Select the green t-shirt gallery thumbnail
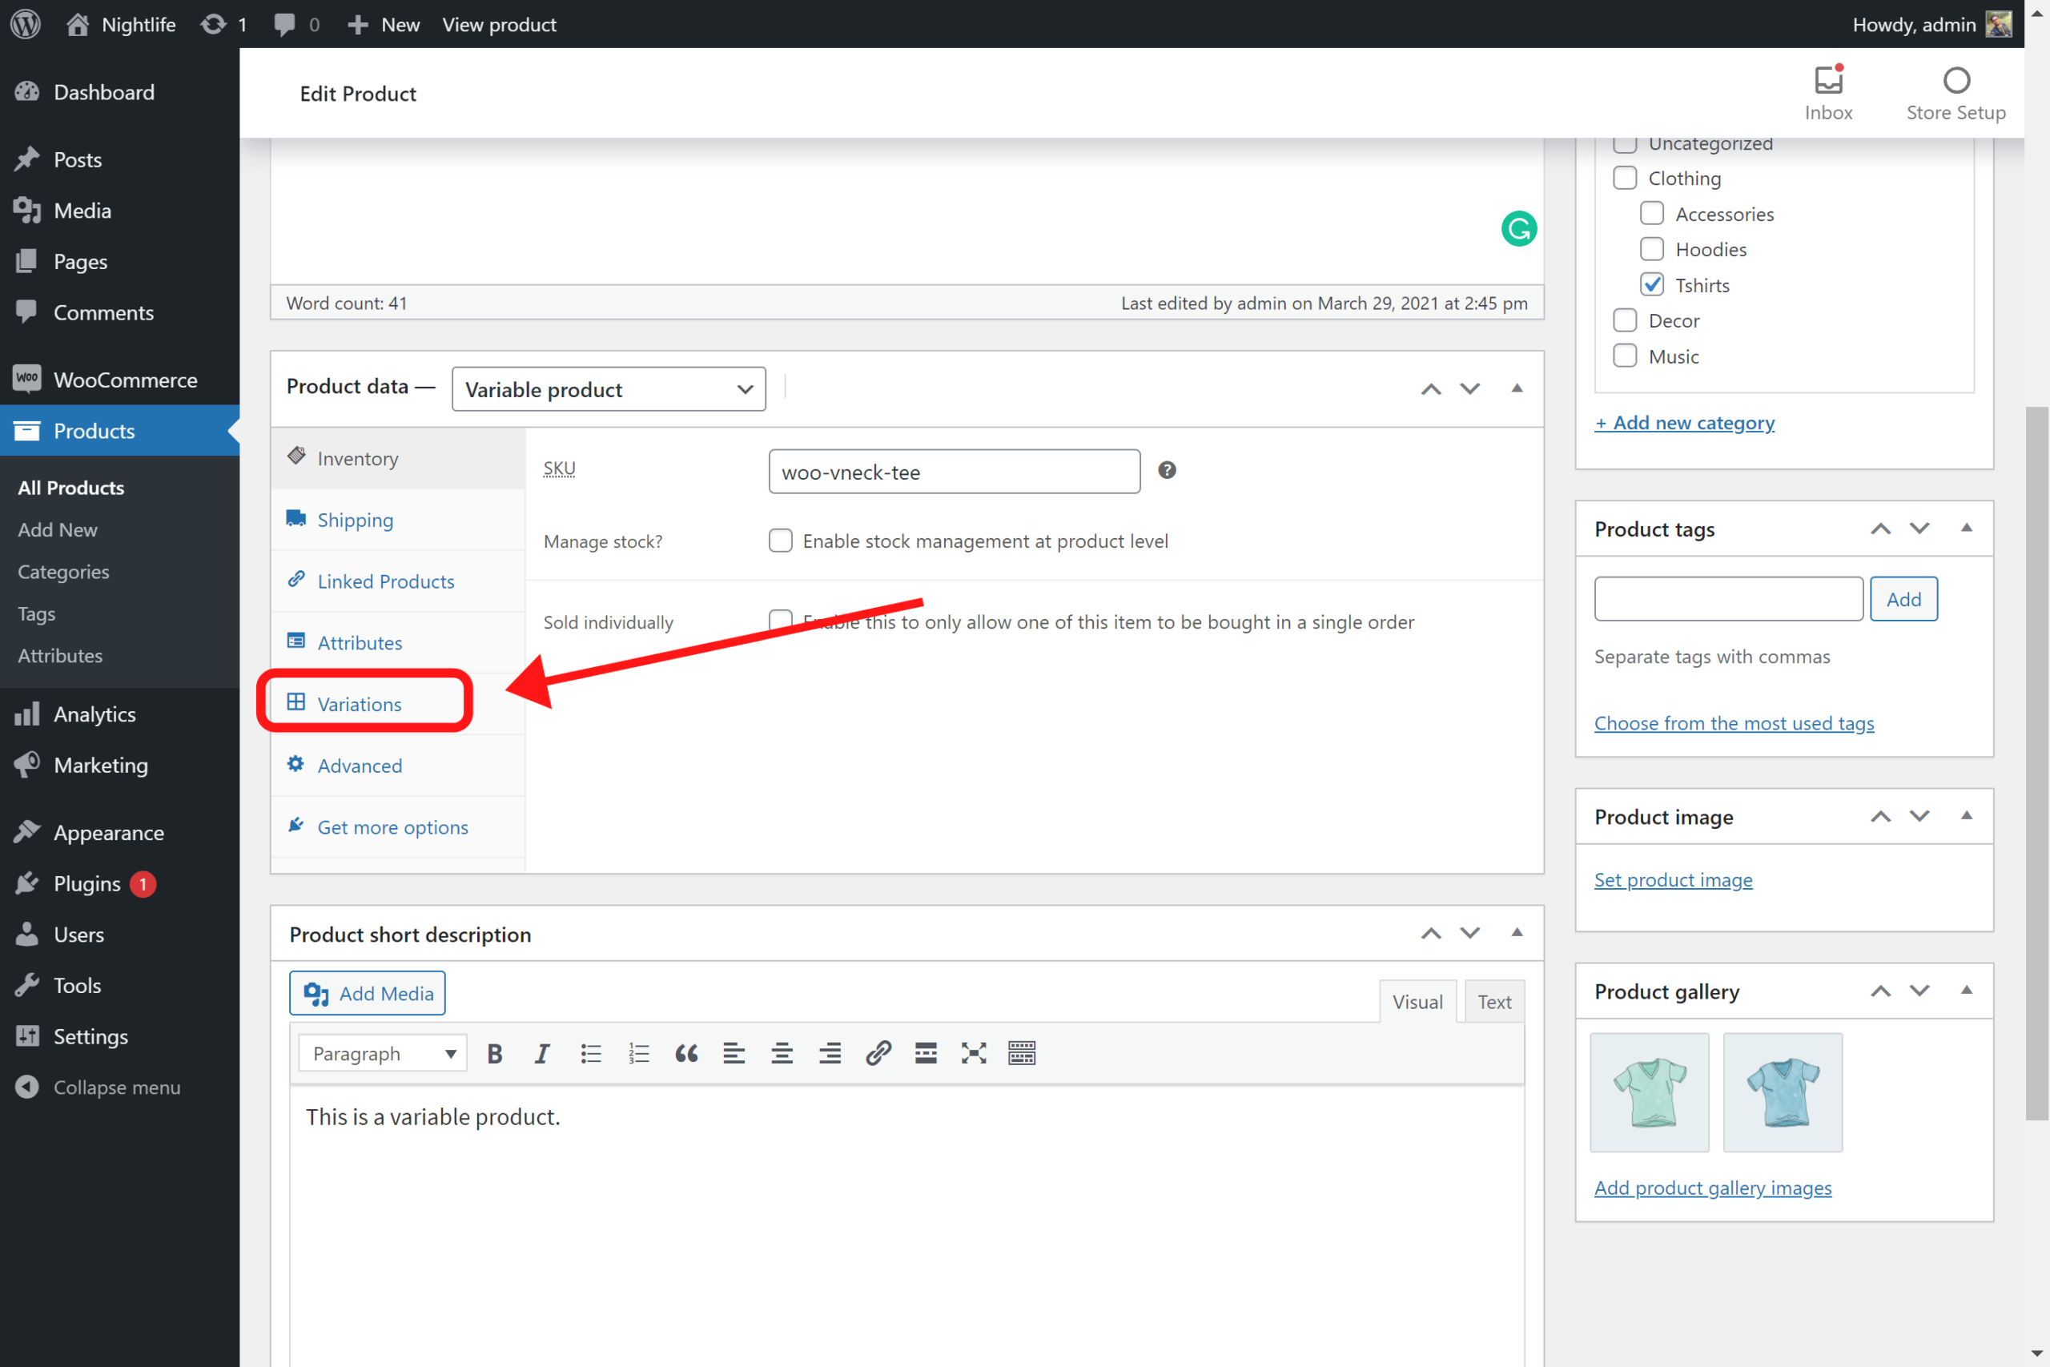This screenshot has height=1367, width=2050. point(1649,1092)
